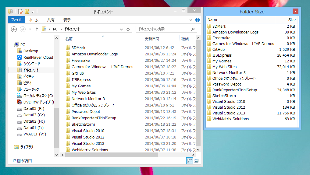This screenshot has width=310, height=175.
Task: Switch to the 表示 ribbon tab
Action: (67, 20)
